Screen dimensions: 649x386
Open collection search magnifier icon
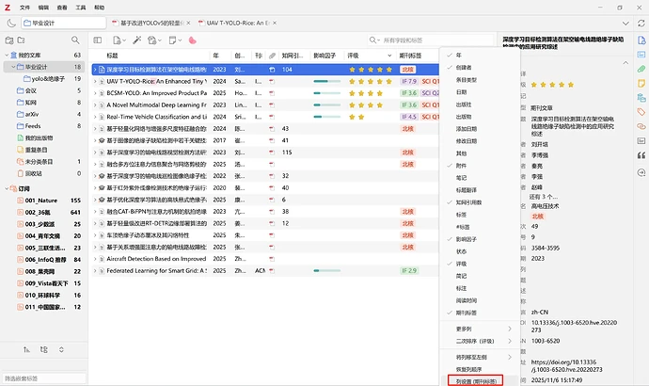pyautogui.click(x=75, y=40)
